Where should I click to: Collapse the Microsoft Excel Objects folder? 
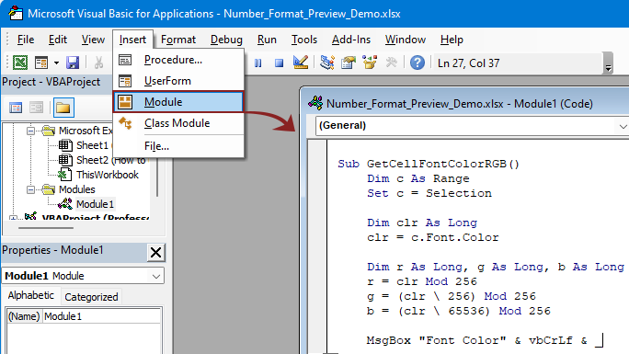click(x=30, y=131)
